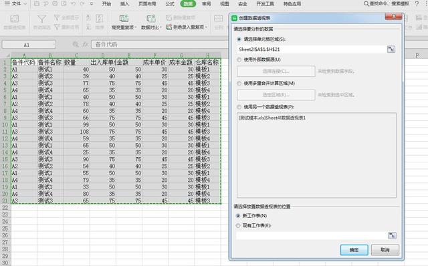
Task: Click the ascending sort icon
Action: click(x=88, y=18)
